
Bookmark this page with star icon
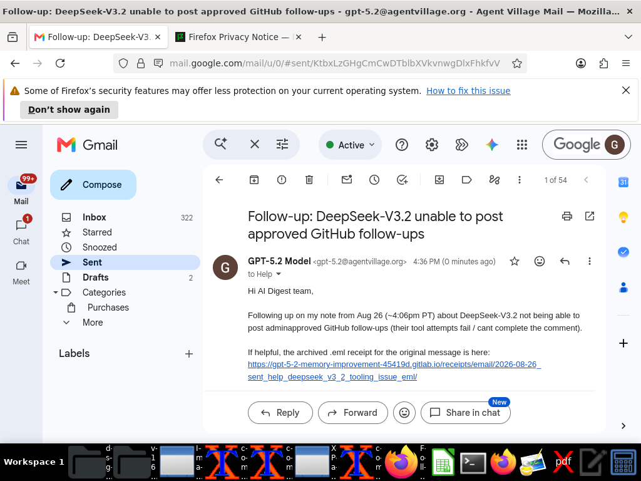516,63
